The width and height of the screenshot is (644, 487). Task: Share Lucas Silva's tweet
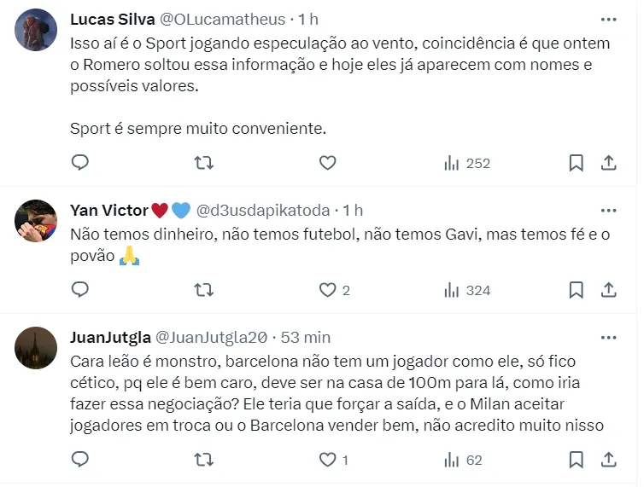tap(609, 163)
